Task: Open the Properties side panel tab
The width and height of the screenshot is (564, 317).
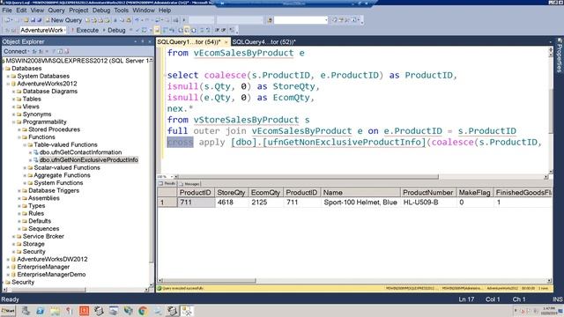Action: pos(560,55)
